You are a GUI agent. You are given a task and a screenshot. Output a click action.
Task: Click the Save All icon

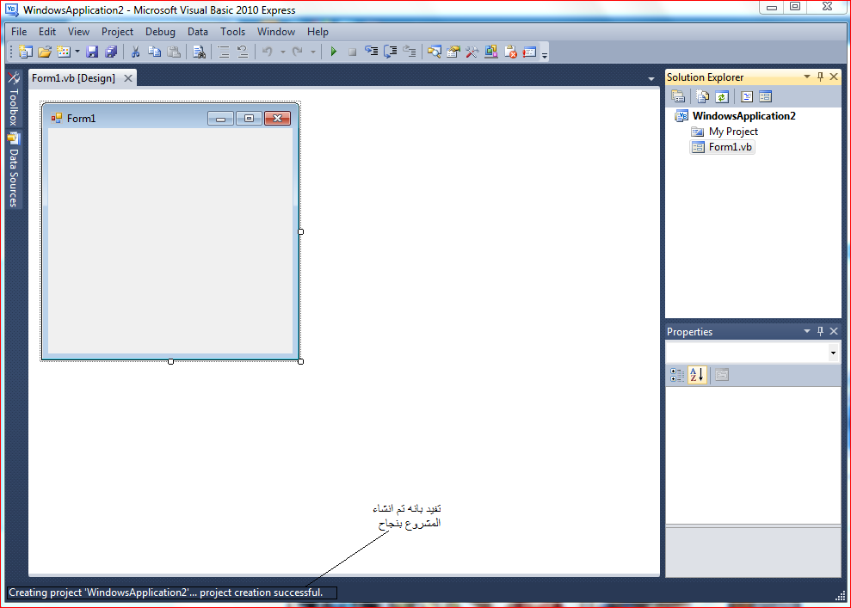click(x=111, y=52)
